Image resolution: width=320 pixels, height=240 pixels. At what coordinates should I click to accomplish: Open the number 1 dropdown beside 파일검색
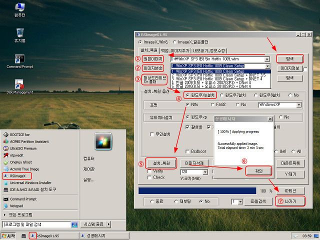240,202
